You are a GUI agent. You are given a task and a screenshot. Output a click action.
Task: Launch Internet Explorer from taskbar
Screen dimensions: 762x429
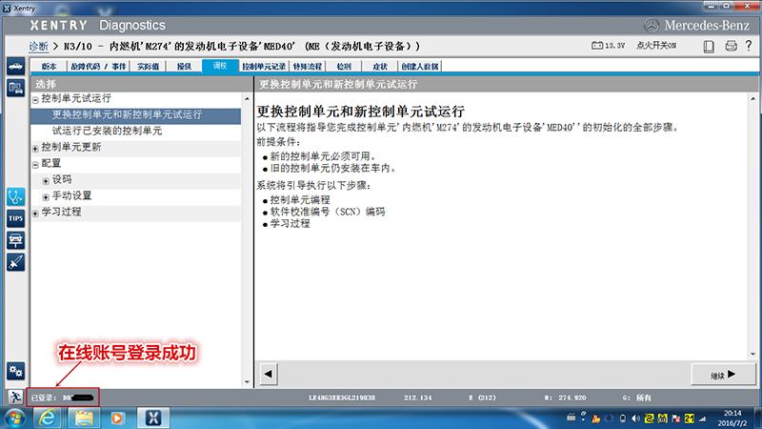(47, 419)
